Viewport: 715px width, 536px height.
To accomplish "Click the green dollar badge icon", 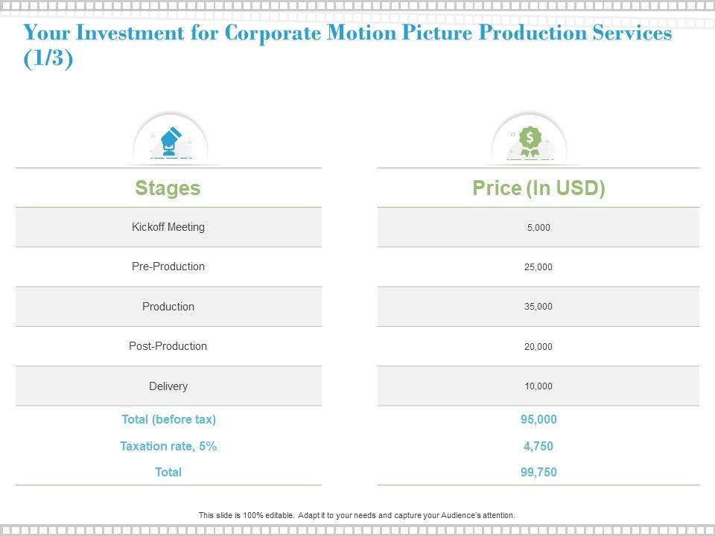I will [x=530, y=140].
